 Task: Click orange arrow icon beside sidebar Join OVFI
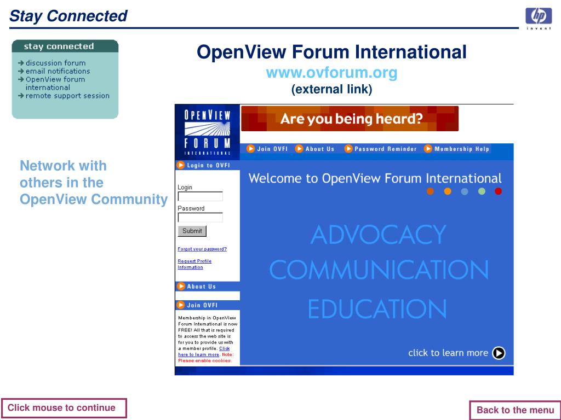pos(181,305)
